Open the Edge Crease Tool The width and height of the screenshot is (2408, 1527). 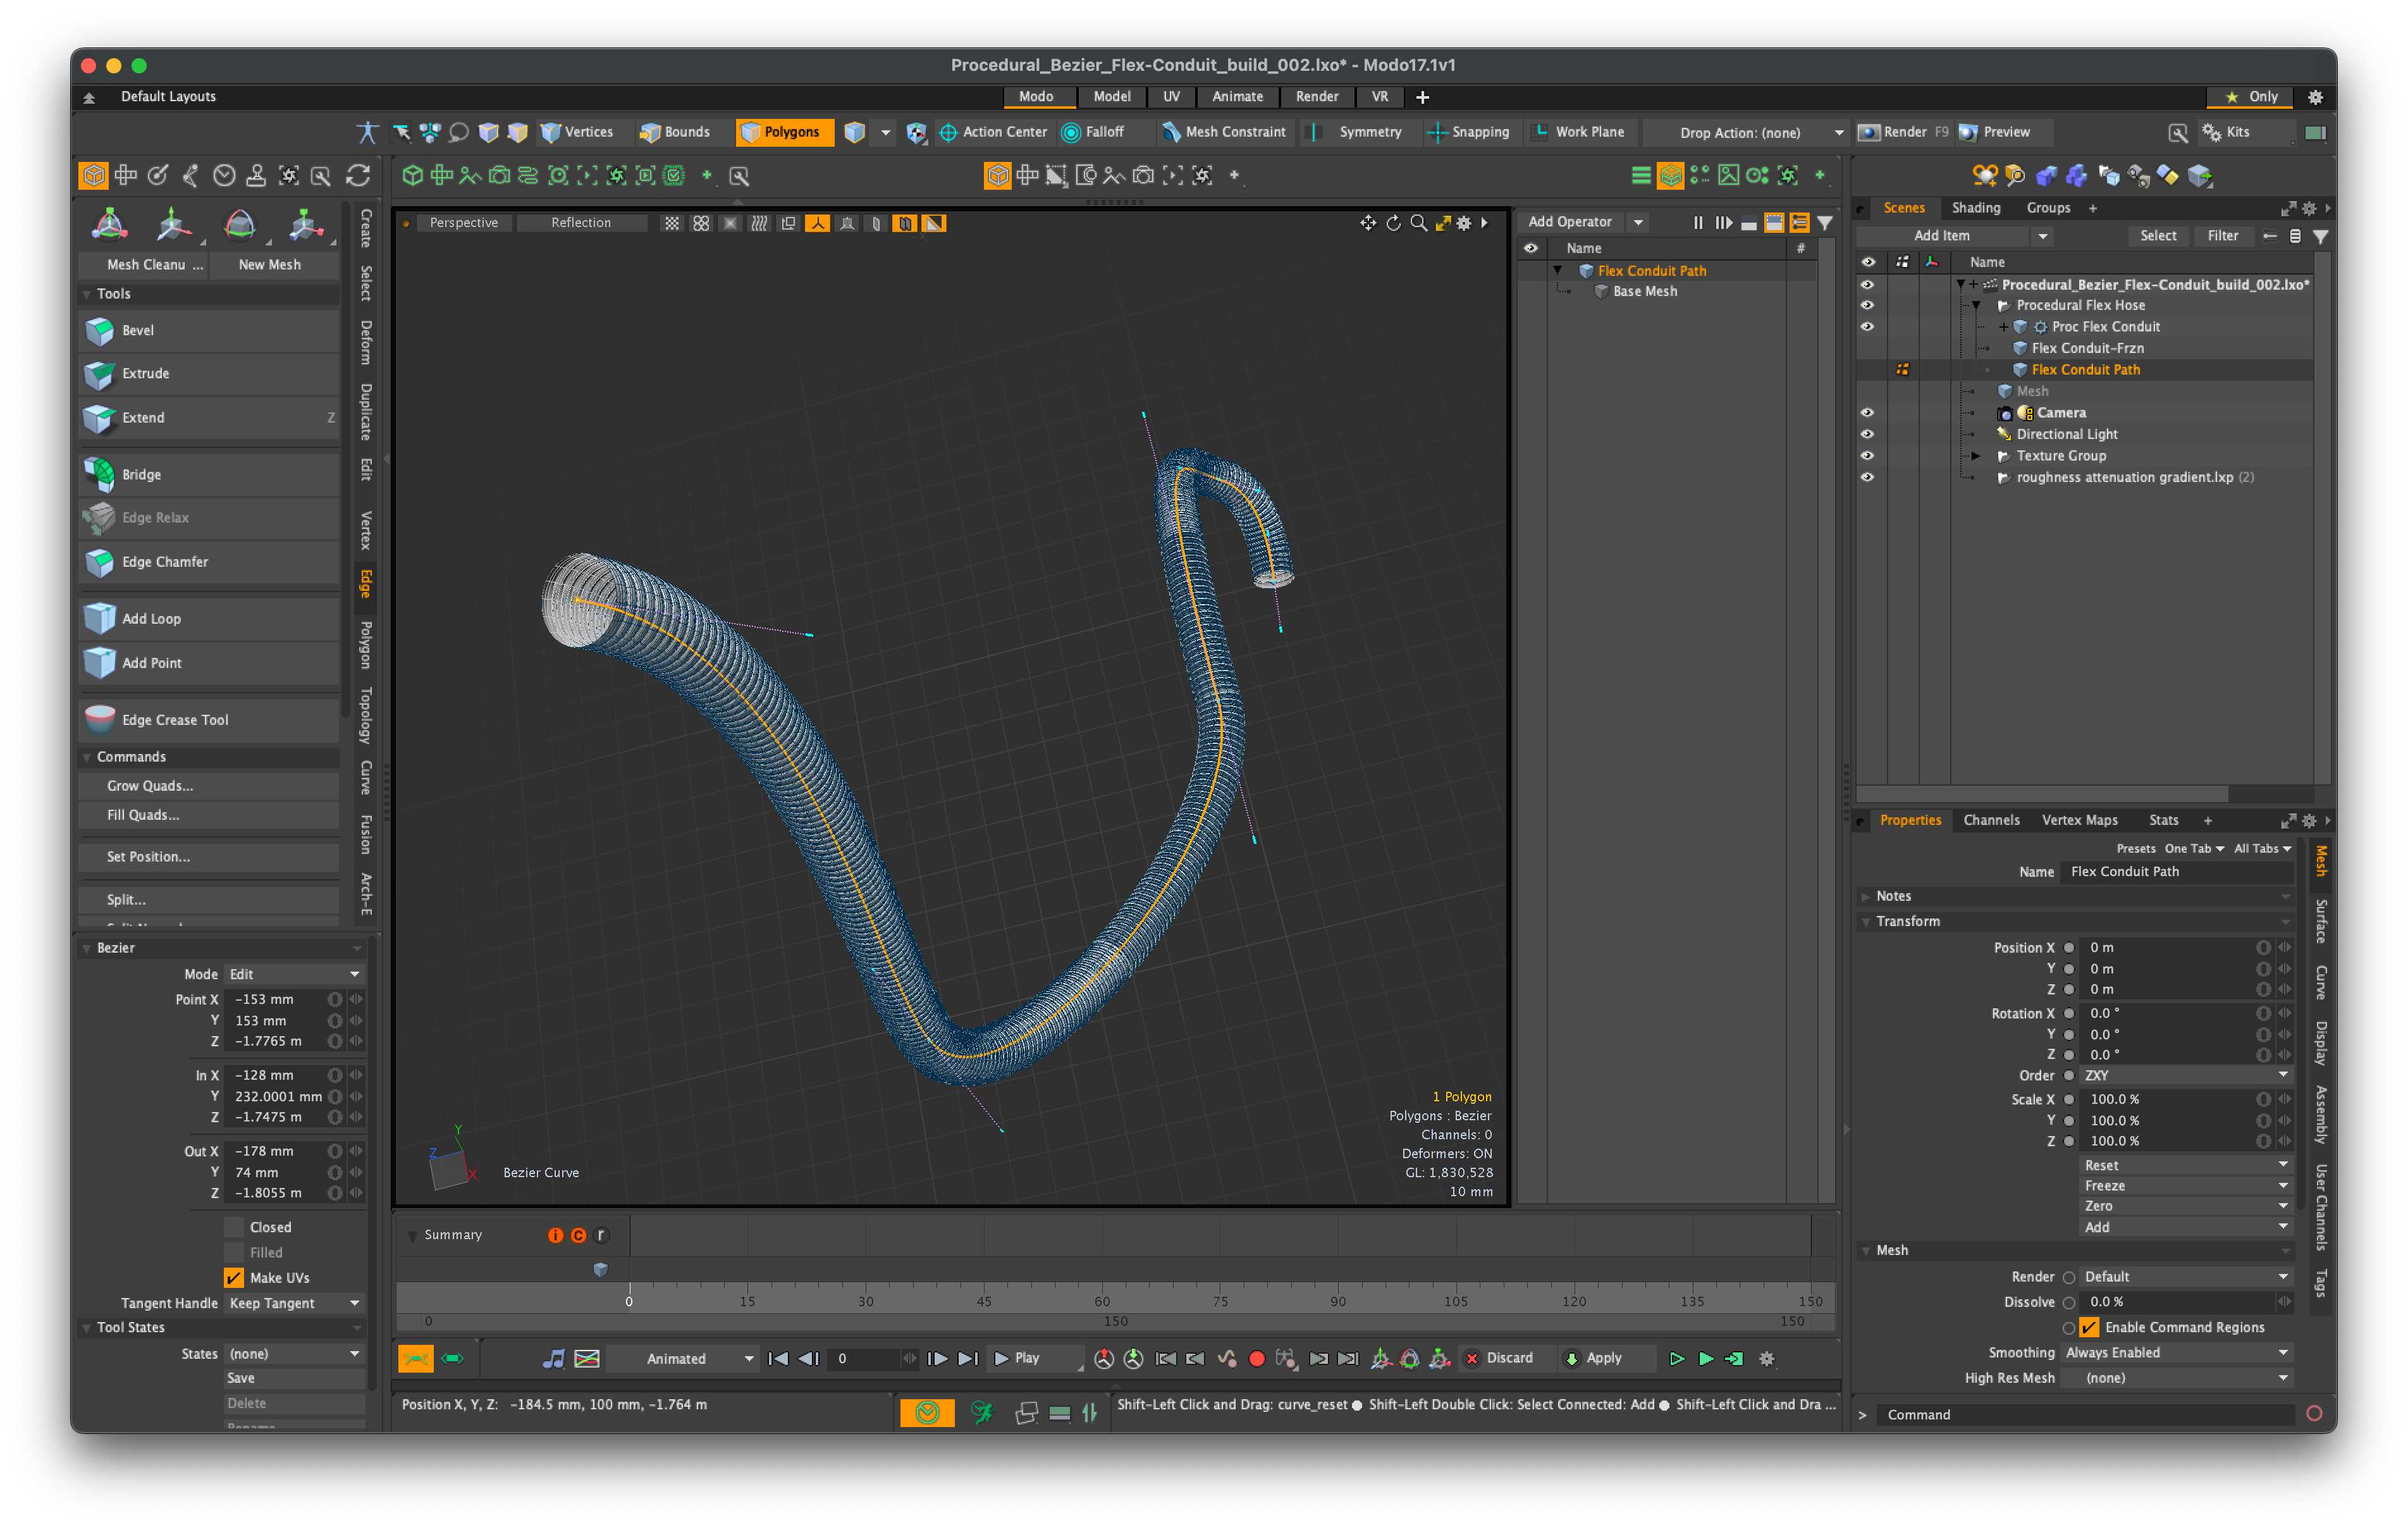[x=209, y=719]
